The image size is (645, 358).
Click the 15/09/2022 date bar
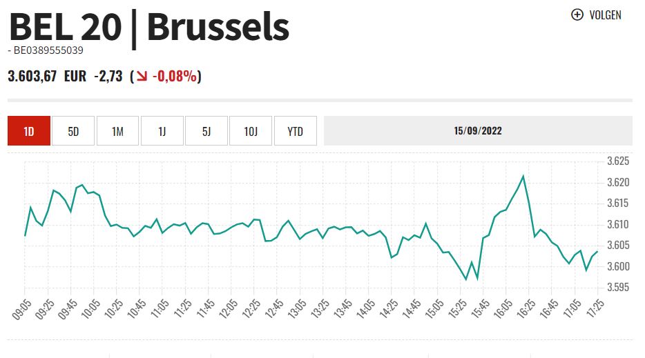(x=478, y=131)
